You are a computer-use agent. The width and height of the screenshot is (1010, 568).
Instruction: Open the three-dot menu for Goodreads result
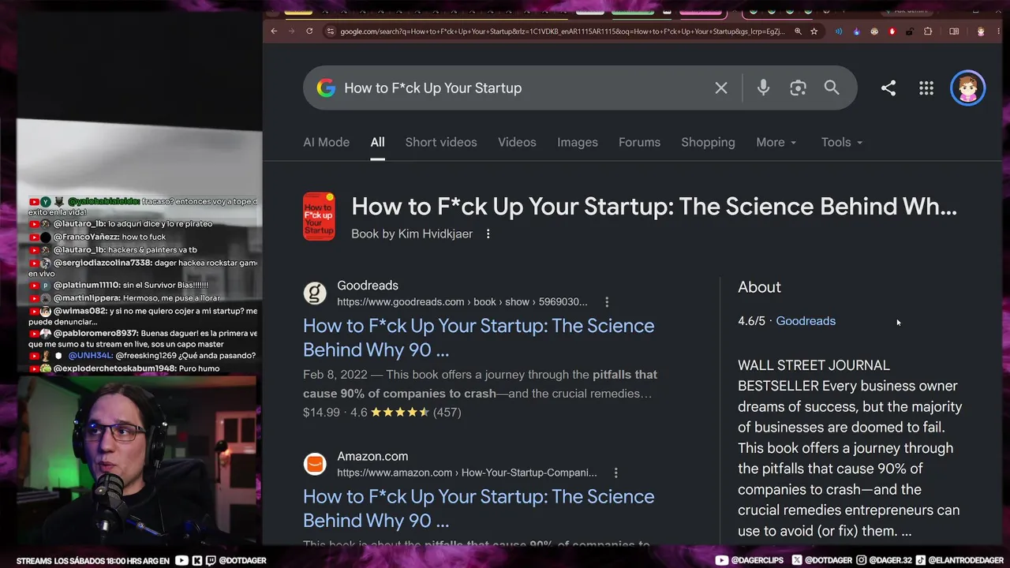pos(607,302)
